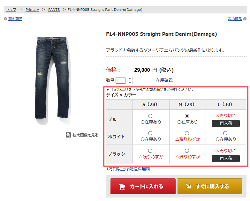This screenshot has height=201, width=250.
Task: Select the Blue M (29) radio button
Action: pyautogui.click(x=187, y=116)
